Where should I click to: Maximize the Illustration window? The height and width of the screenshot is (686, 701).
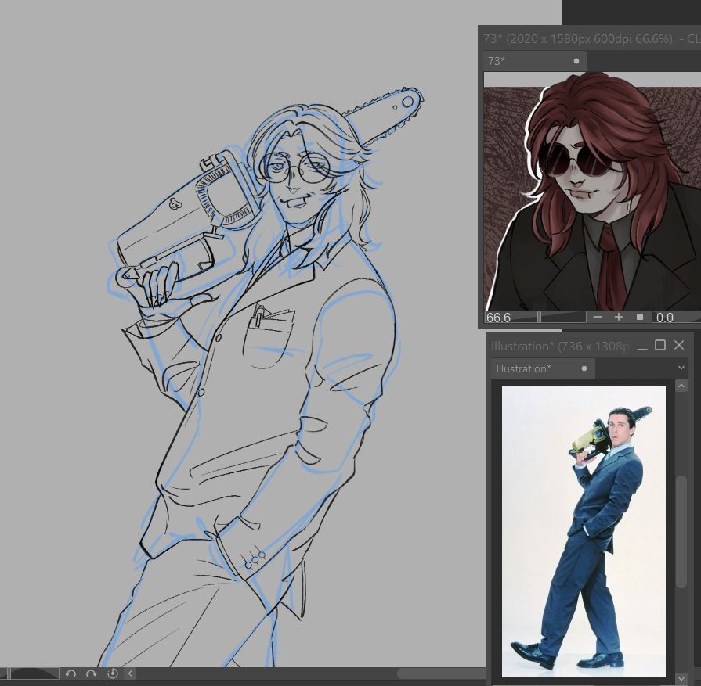[660, 345]
